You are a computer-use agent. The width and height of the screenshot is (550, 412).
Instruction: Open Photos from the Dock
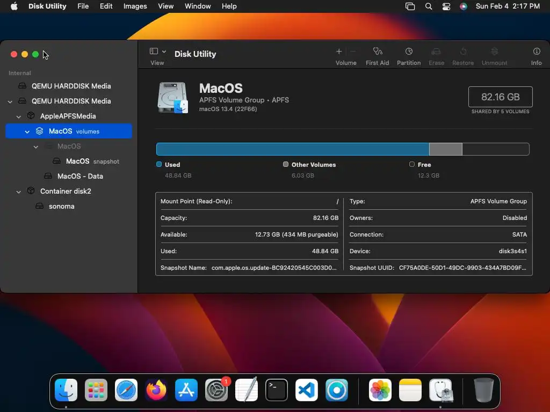380,390
